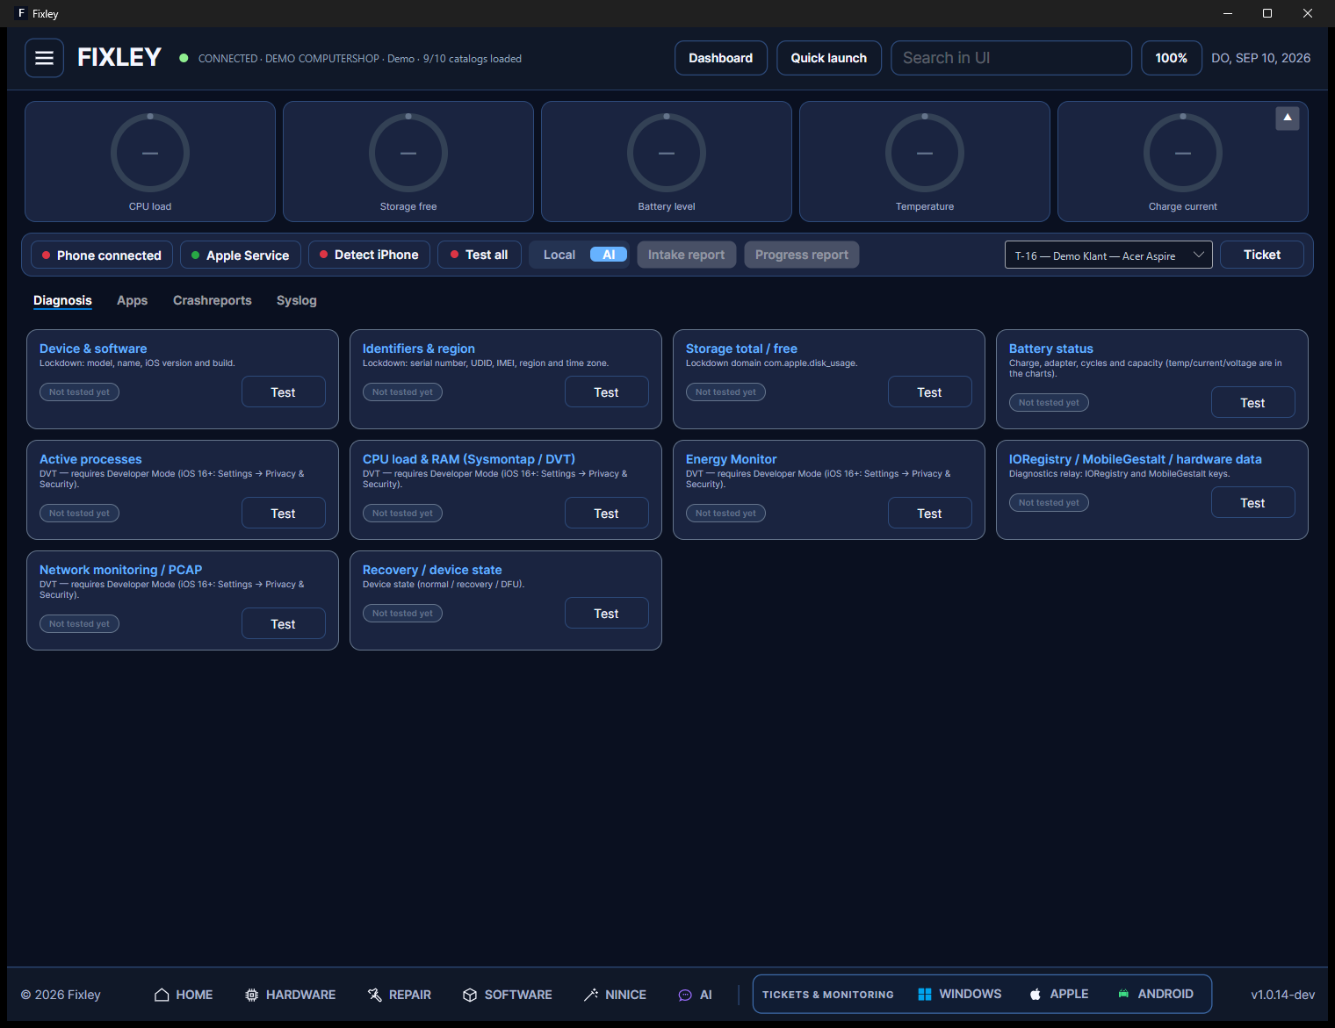Open the hamburger menu
The width and height of the screenshot is (1335, 1028).
pyautogui.click(x=44, y=58)
